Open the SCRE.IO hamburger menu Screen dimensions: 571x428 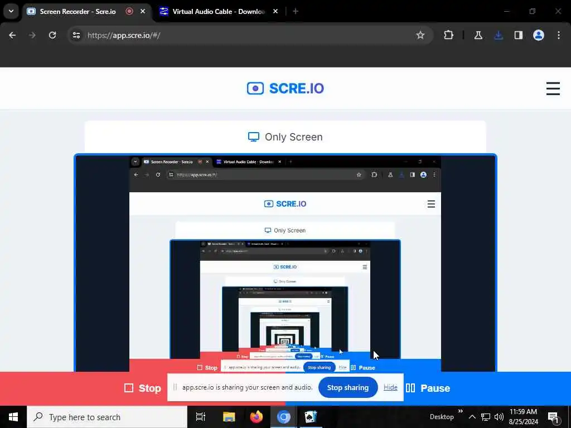(x=553, y=89)
